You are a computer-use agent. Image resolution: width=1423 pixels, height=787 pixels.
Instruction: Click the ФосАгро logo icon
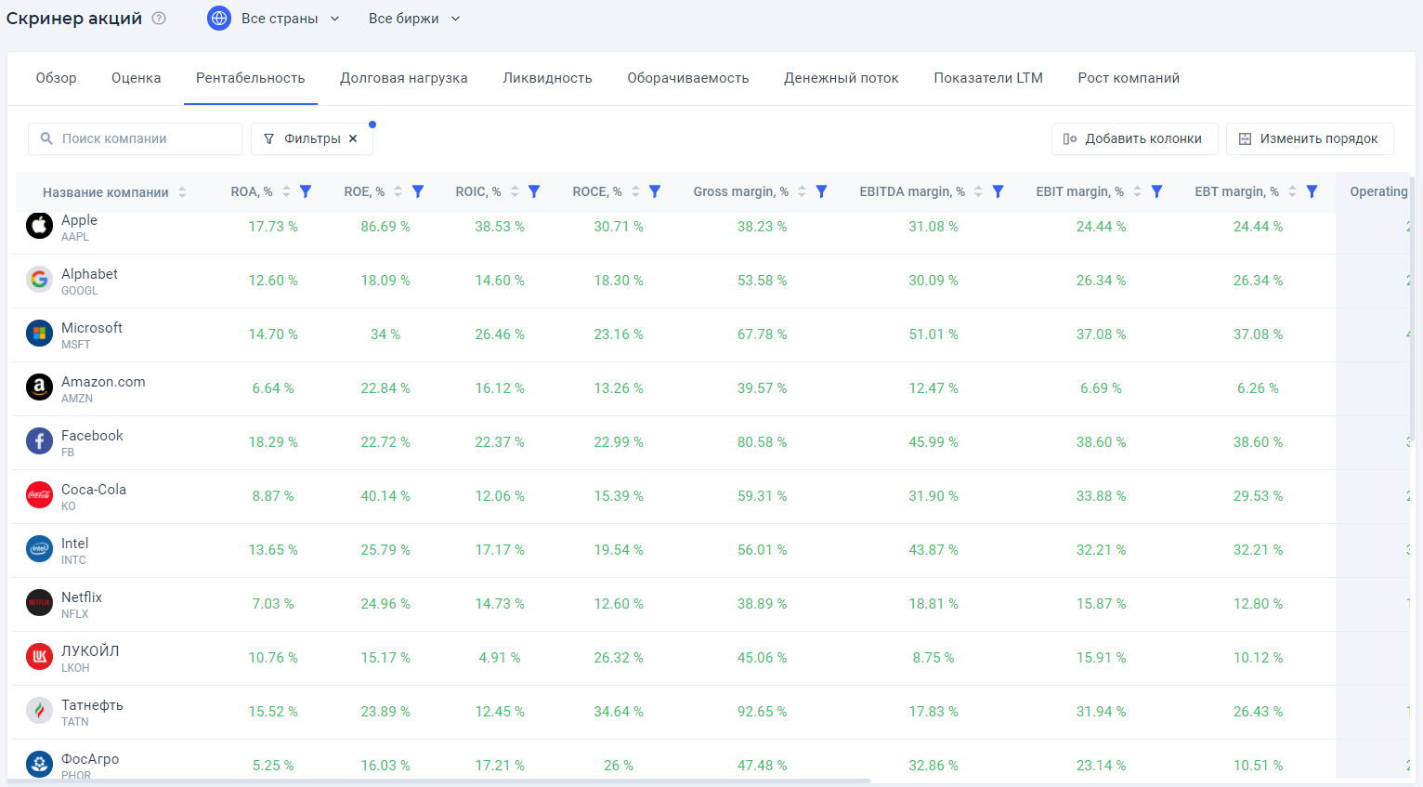[39, 765]
